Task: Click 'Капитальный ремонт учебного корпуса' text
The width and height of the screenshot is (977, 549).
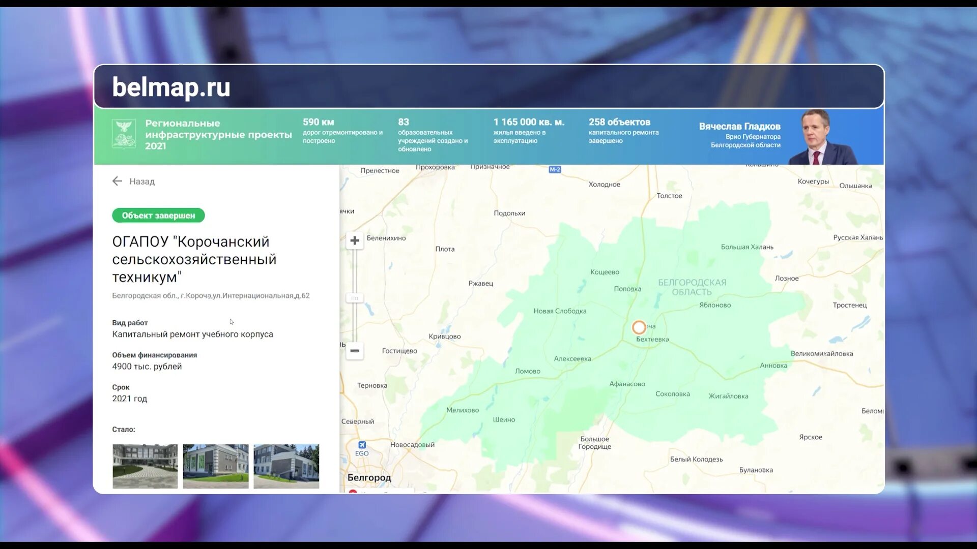Action: pos(192,334)
